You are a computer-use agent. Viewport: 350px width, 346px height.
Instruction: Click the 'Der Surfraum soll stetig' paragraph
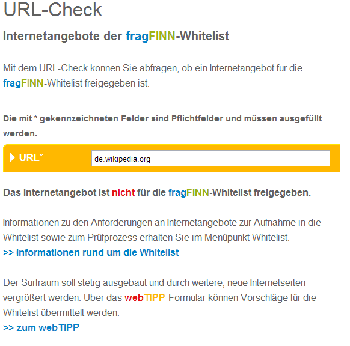(159, 297)
